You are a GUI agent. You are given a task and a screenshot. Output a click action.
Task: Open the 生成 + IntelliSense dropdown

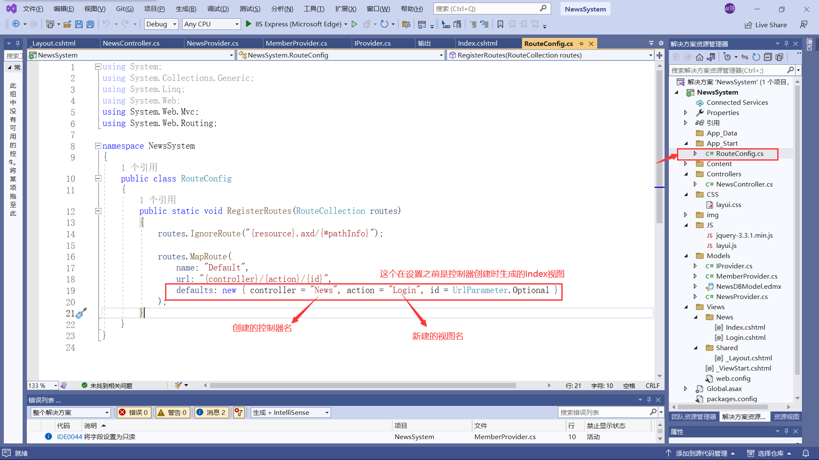[291, 412]
